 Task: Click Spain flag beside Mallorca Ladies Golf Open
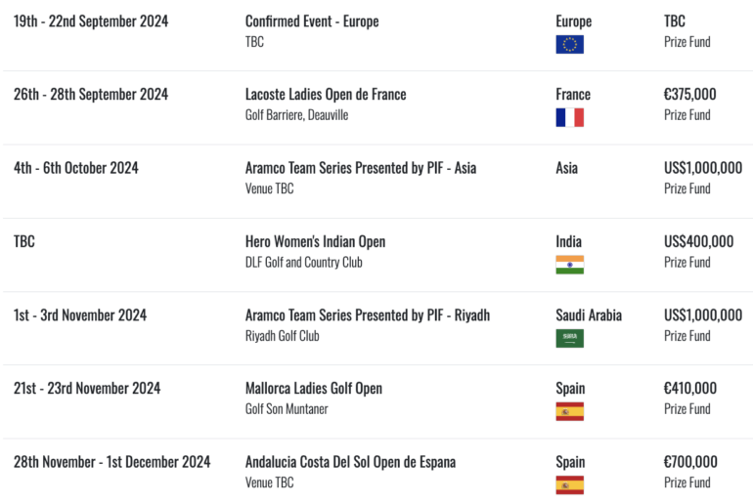point(569,411)
